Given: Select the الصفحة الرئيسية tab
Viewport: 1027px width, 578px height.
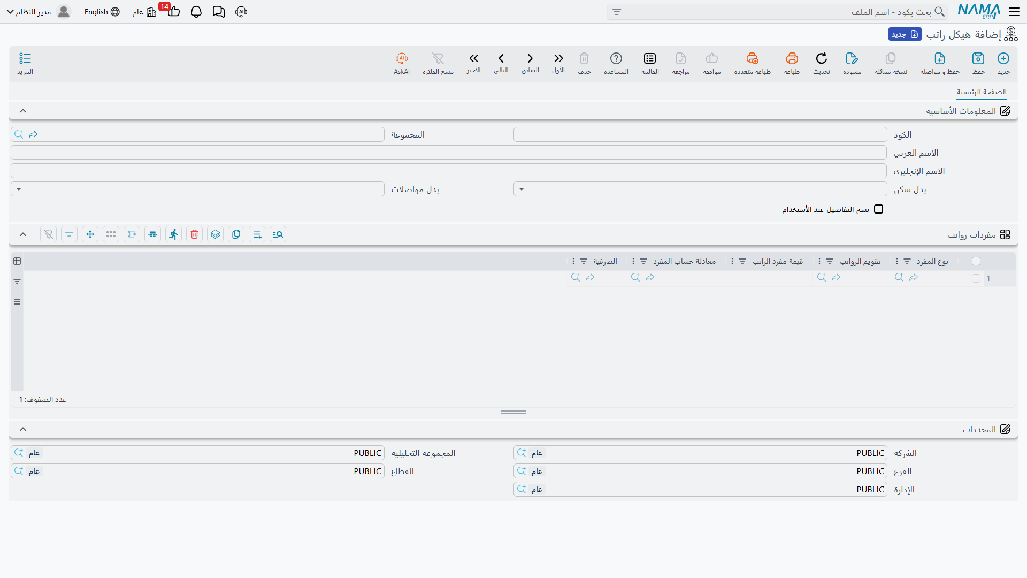Looking at the screenshot, I should pyautogui.click(x=982, y=92).
